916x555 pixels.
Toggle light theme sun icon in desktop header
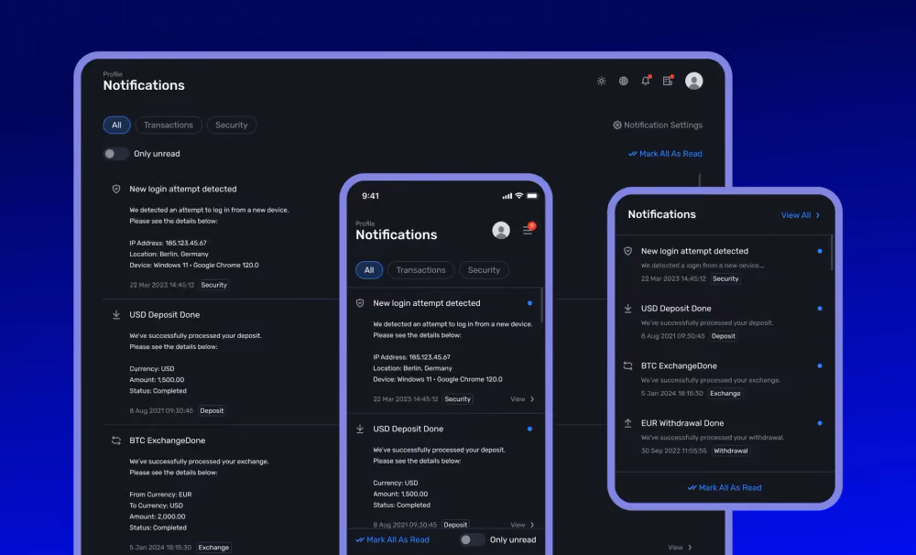click(x=601, y=81)
